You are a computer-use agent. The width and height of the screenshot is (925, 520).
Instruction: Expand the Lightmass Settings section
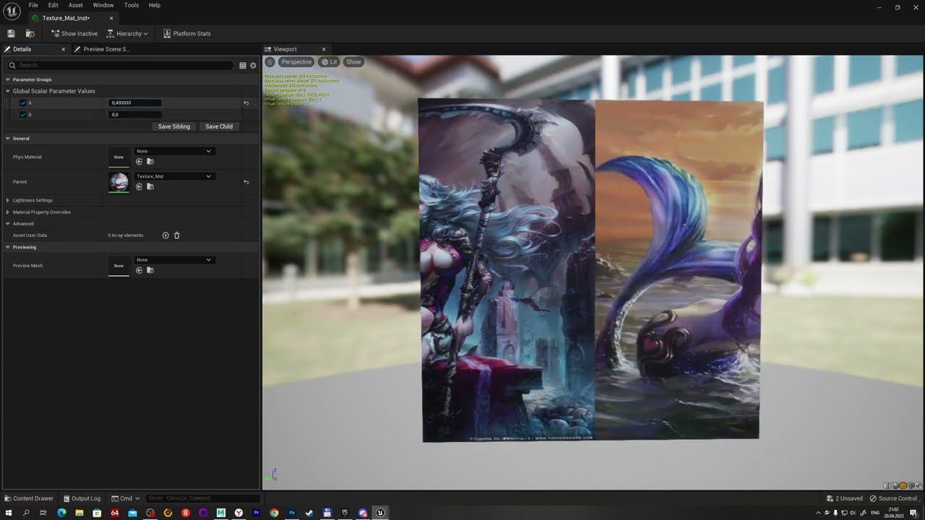coord(8,200)
